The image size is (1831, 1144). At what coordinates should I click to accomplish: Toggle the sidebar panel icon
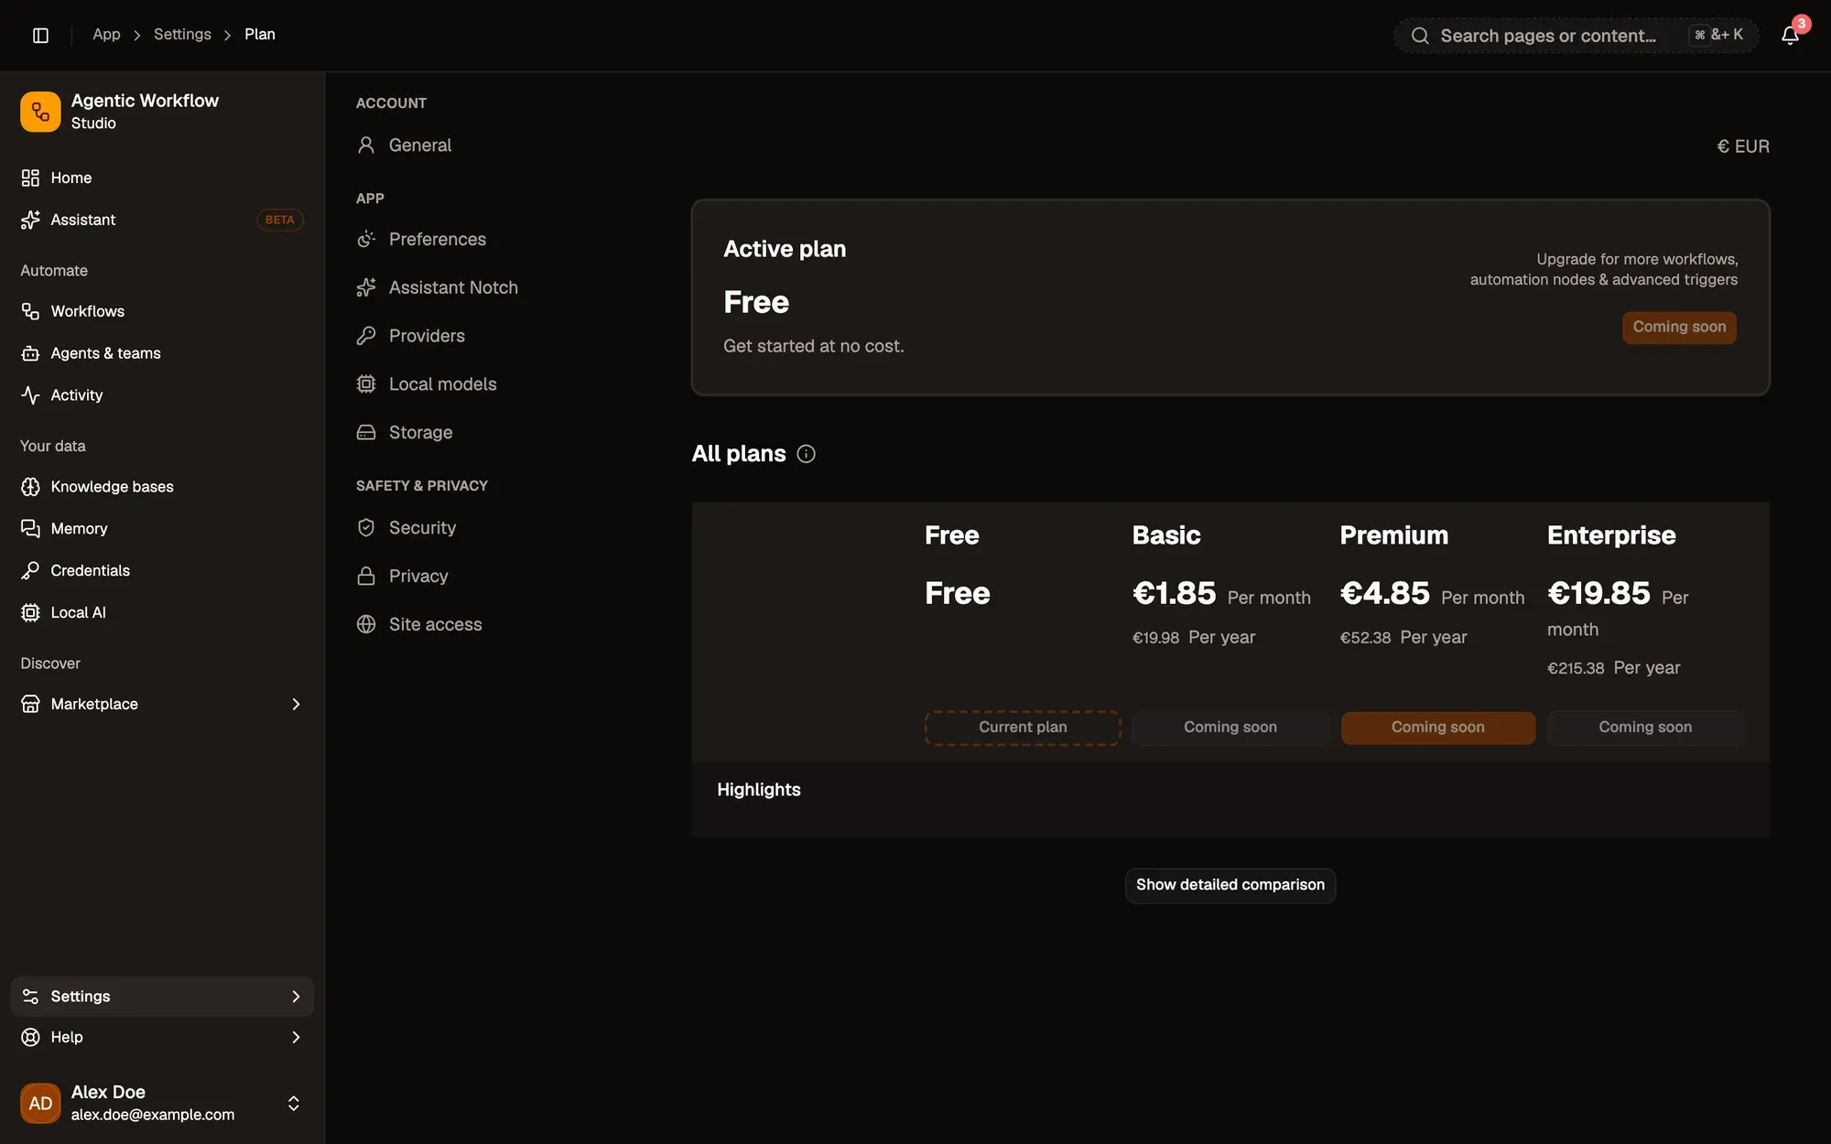(x=40, y=35)
